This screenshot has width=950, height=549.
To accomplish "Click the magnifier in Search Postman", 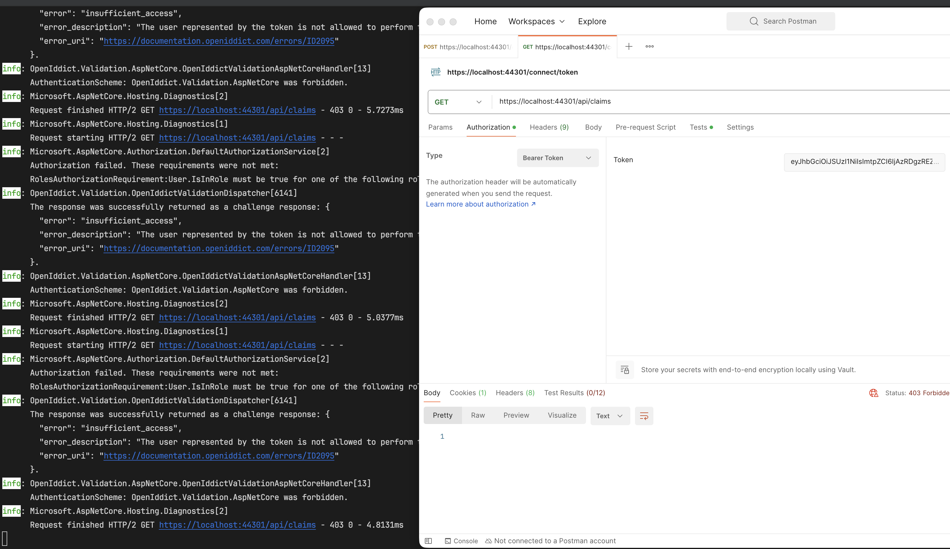I will (754, 21).
